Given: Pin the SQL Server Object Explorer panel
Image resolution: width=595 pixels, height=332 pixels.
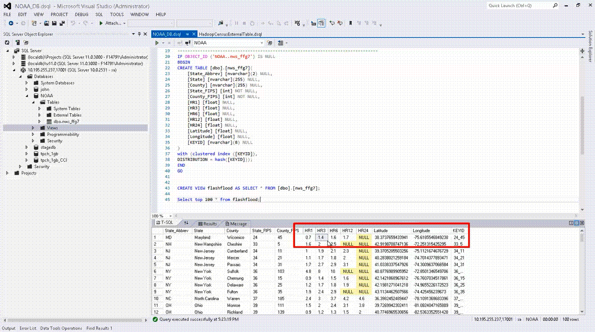Looking at the screenshot, I should pos(139,34).
